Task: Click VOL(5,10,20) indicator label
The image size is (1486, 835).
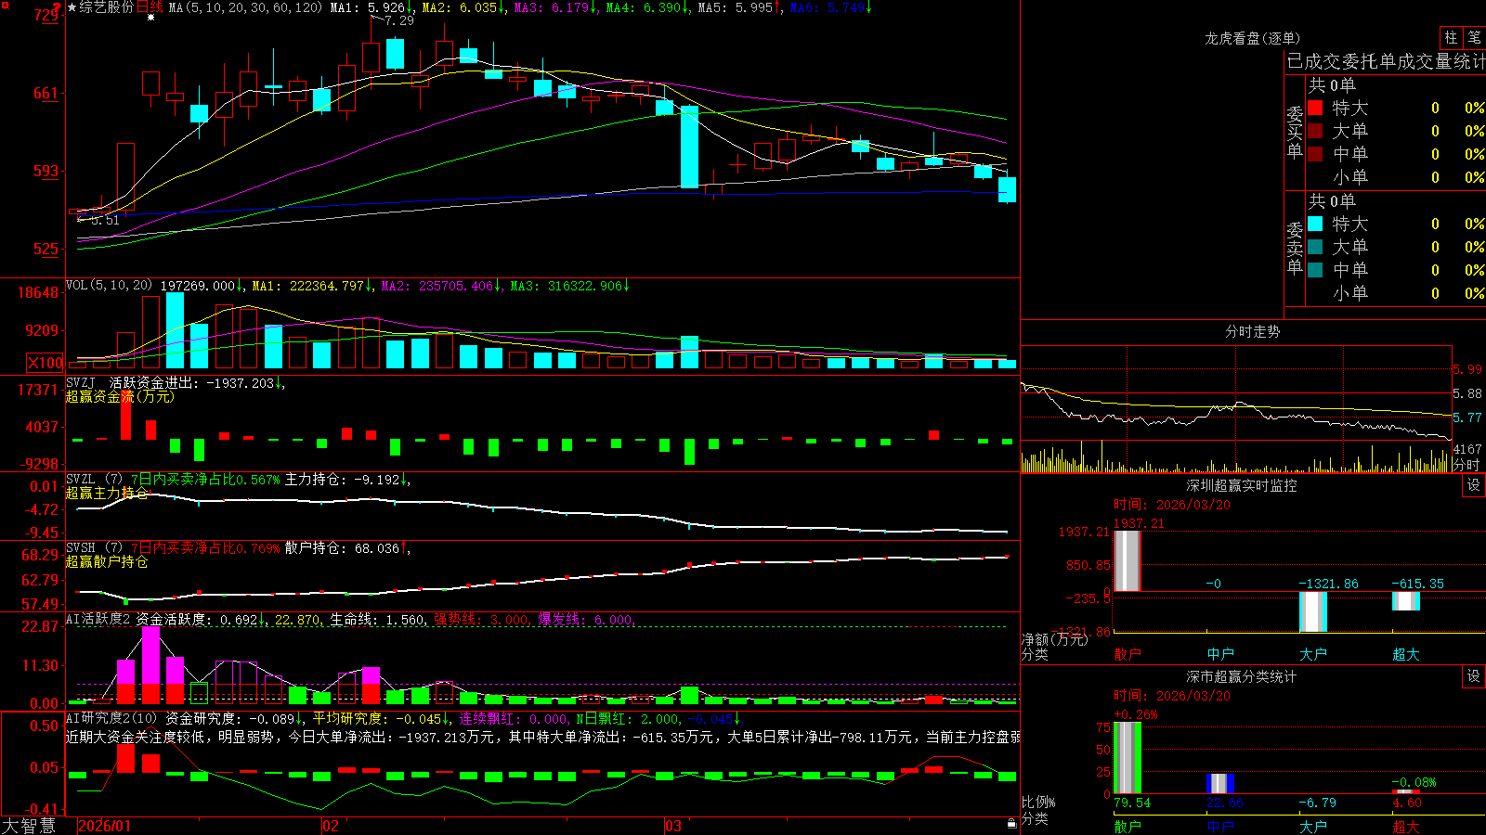Action: tap(110, 286)
